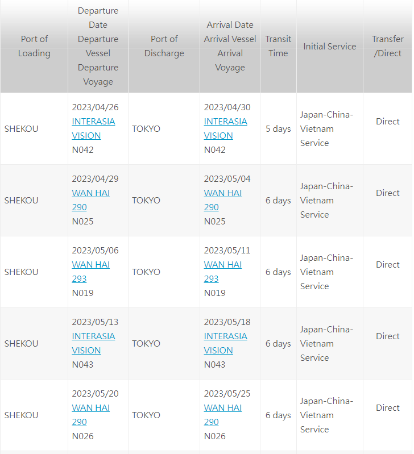Image resolution: width=414 pixels, height=454 pixels.
Task: Click the Transit Time column header
Action: click(x=278, y=47)
